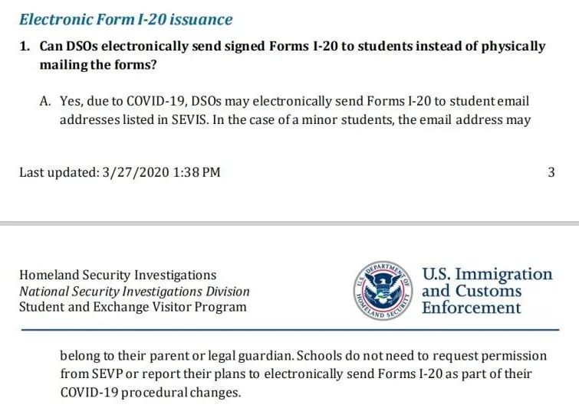The width and height of the screenshot is (579, 411).
Task: Click 'National Security Investigations Division' italic text
Action: pyautogui.click(x=134, y=291)
